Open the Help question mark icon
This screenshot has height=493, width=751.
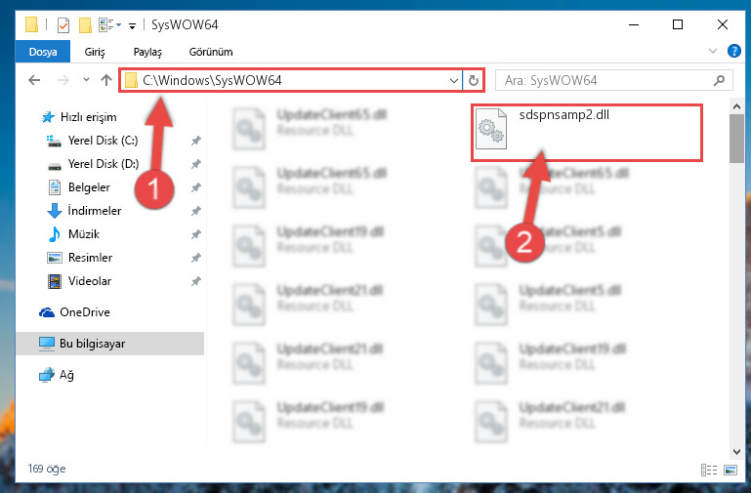click(733, 51)
